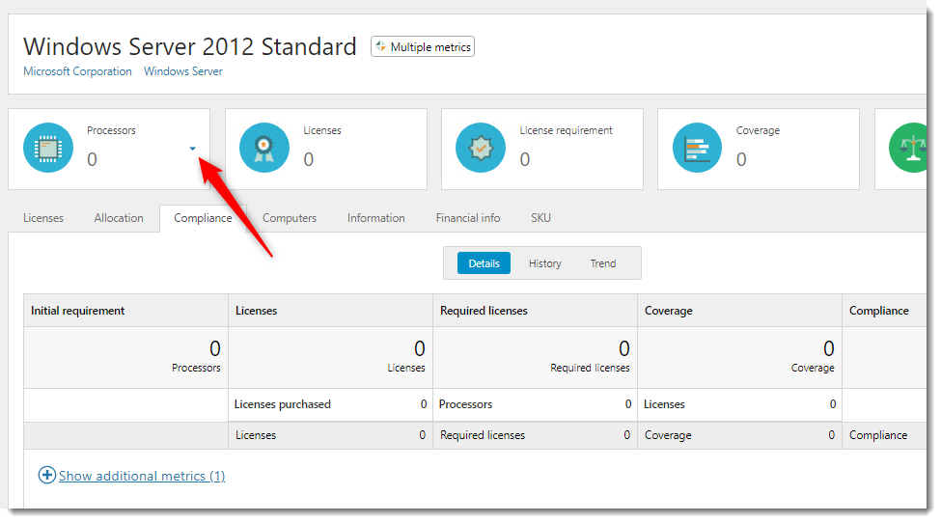Click the Licenses ribbon badge icon
The width and height of the screenshot is (941, 523).
(x=264, y=148)
